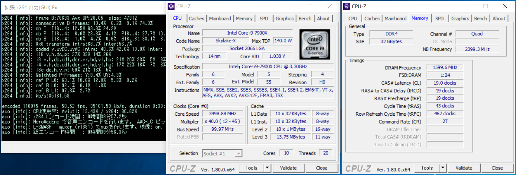
Task: Click the x264 log line showing kb/s:35161.58
Action: click(36, 96)
